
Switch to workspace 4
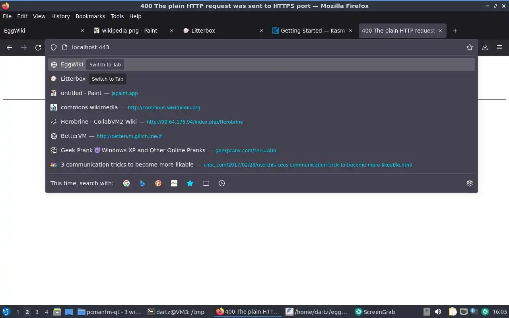pyautogui.click(x=46, y=312)
